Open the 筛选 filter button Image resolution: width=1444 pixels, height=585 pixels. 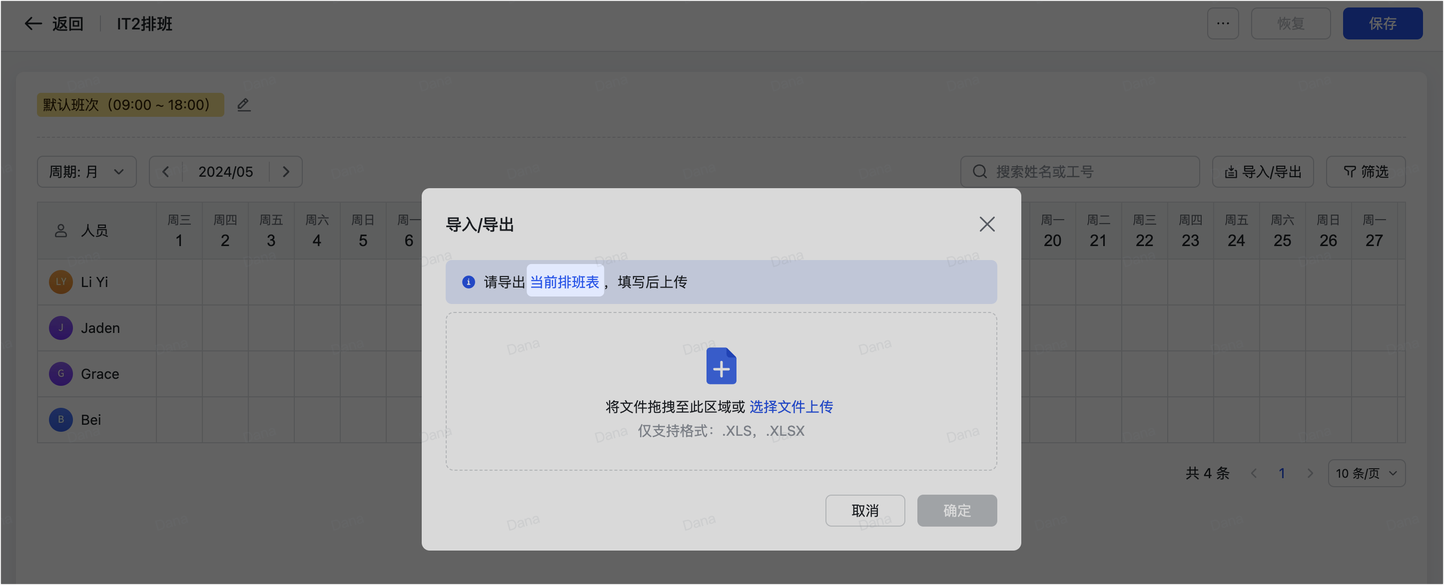click(1365, 171)
